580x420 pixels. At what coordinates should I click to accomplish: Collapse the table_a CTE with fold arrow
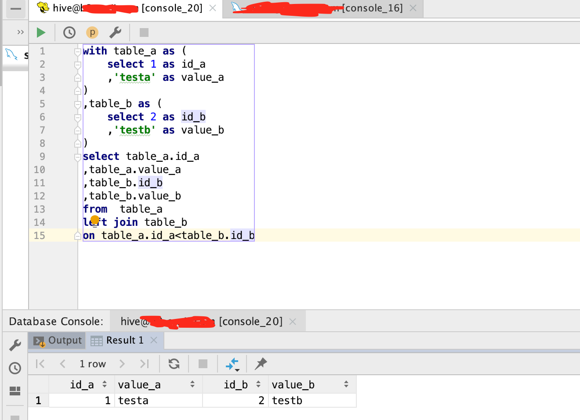(77, 51)
